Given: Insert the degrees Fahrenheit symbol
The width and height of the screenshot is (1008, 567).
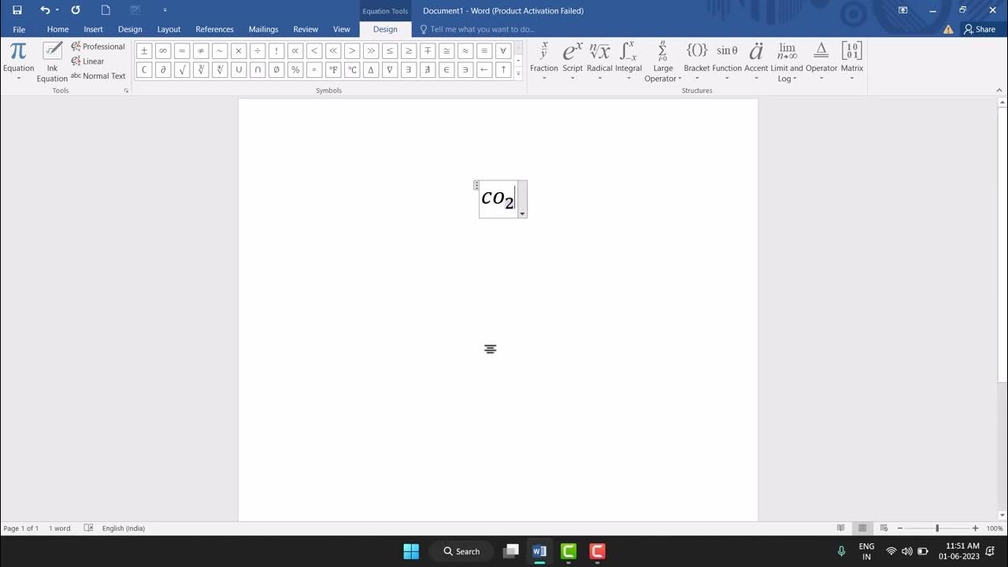Looking at the screenshot, I should point(333,69).
